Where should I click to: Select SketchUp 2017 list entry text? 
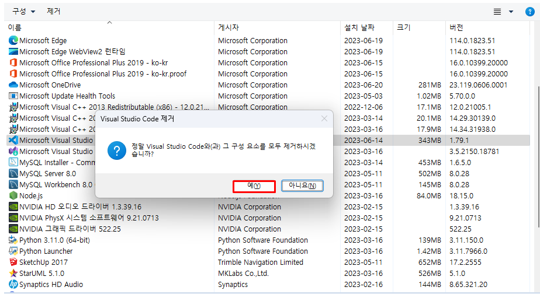[x=43, y=262]
